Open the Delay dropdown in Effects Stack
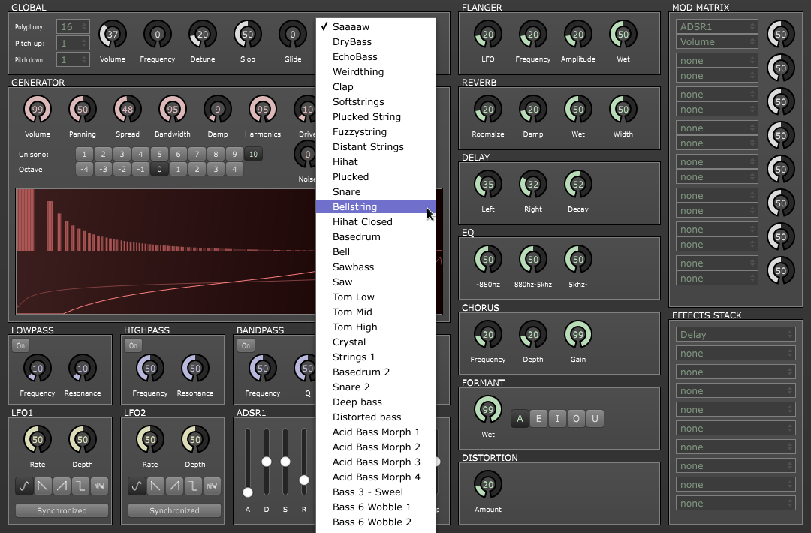811x533 pixels. click(x=735, y=335)
